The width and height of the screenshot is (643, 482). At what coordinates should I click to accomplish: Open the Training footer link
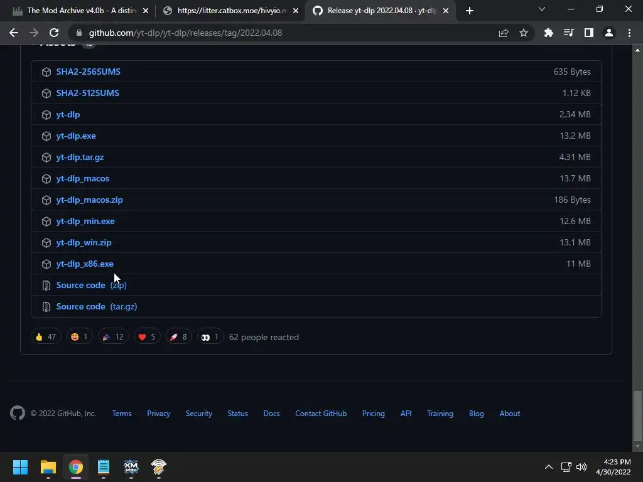[440, 414]
